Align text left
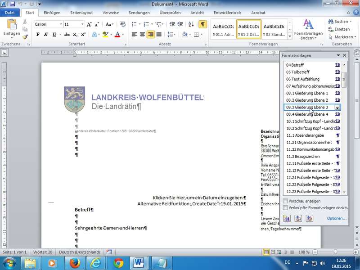This screenshot has width=360, height=270. pyautogui.click(x=134, y=35)
